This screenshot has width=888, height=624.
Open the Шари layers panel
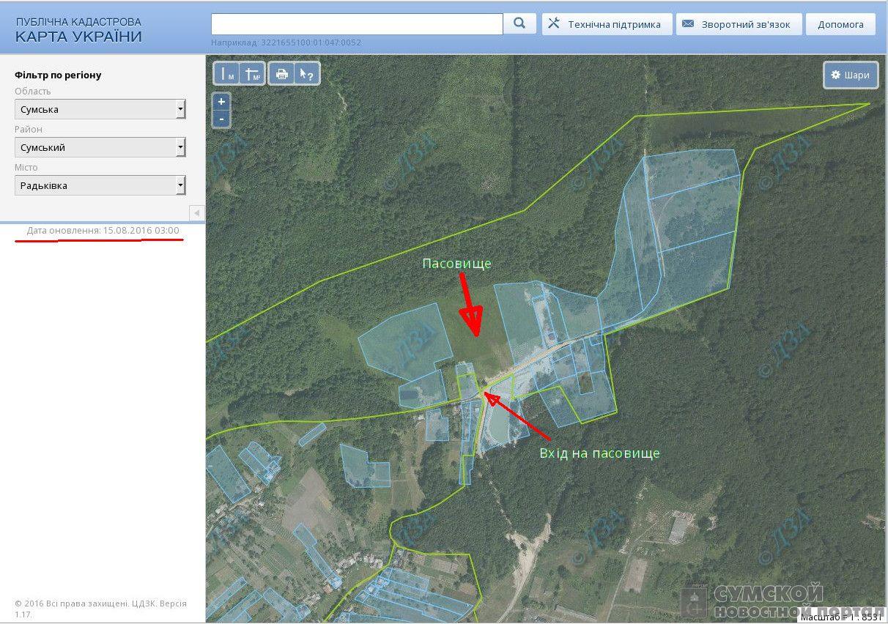click(x=851, y=75)
